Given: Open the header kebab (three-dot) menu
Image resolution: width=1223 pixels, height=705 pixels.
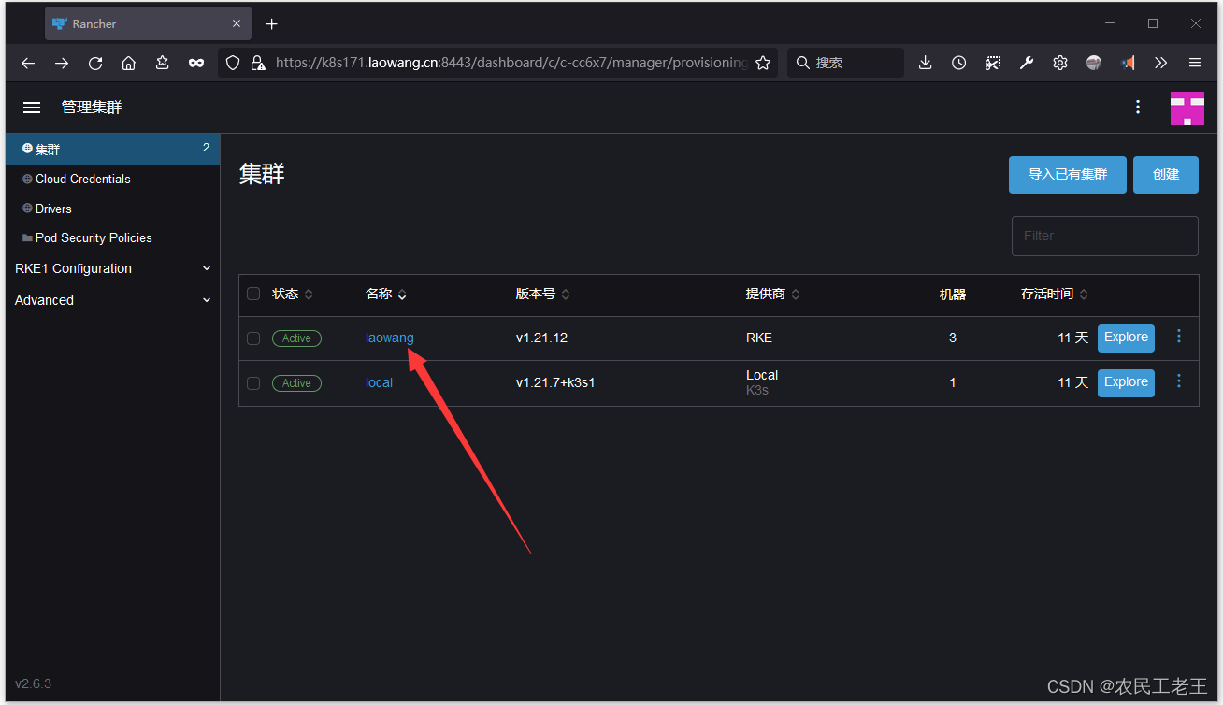Looking at the screenshot, I should tap(1137, 107).
